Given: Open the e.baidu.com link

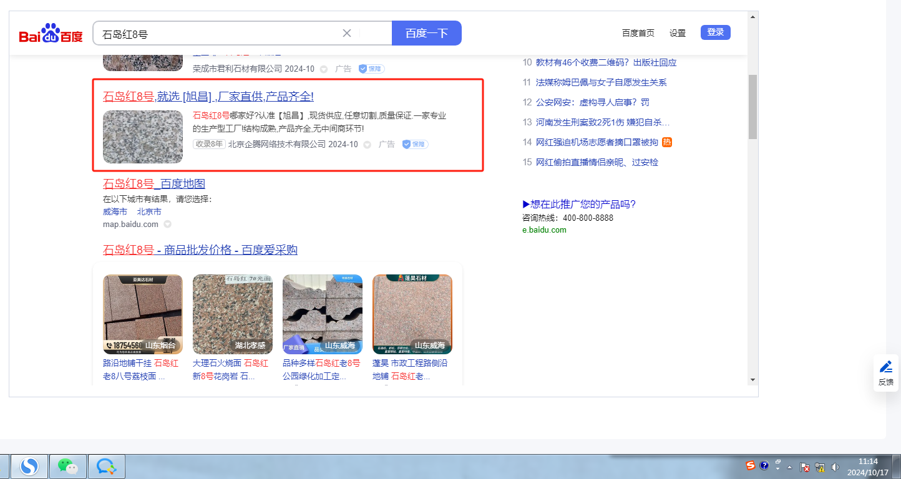Looking at the screenshot, I should (544, 230).
